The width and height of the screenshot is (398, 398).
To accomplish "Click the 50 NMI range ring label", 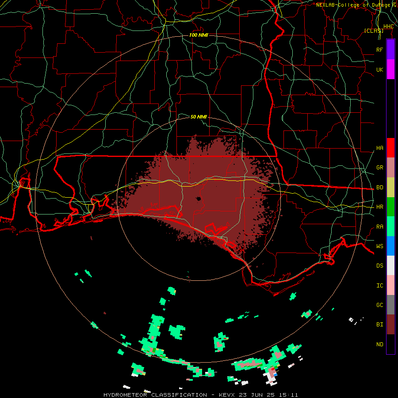I will tap(199, 117).
